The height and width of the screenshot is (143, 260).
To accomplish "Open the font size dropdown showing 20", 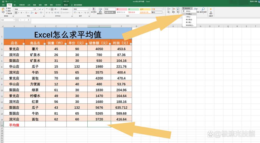I will click(x=38, y=9).
